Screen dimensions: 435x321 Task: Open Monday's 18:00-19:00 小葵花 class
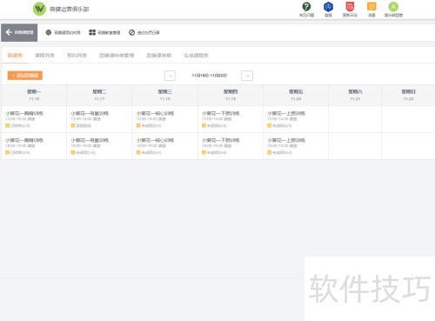point(34,146)
